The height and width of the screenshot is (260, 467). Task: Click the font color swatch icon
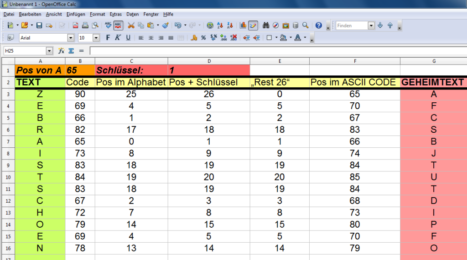298,38
